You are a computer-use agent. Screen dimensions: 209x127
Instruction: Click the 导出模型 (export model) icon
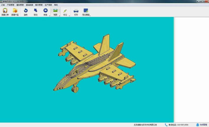pos(86,10)
